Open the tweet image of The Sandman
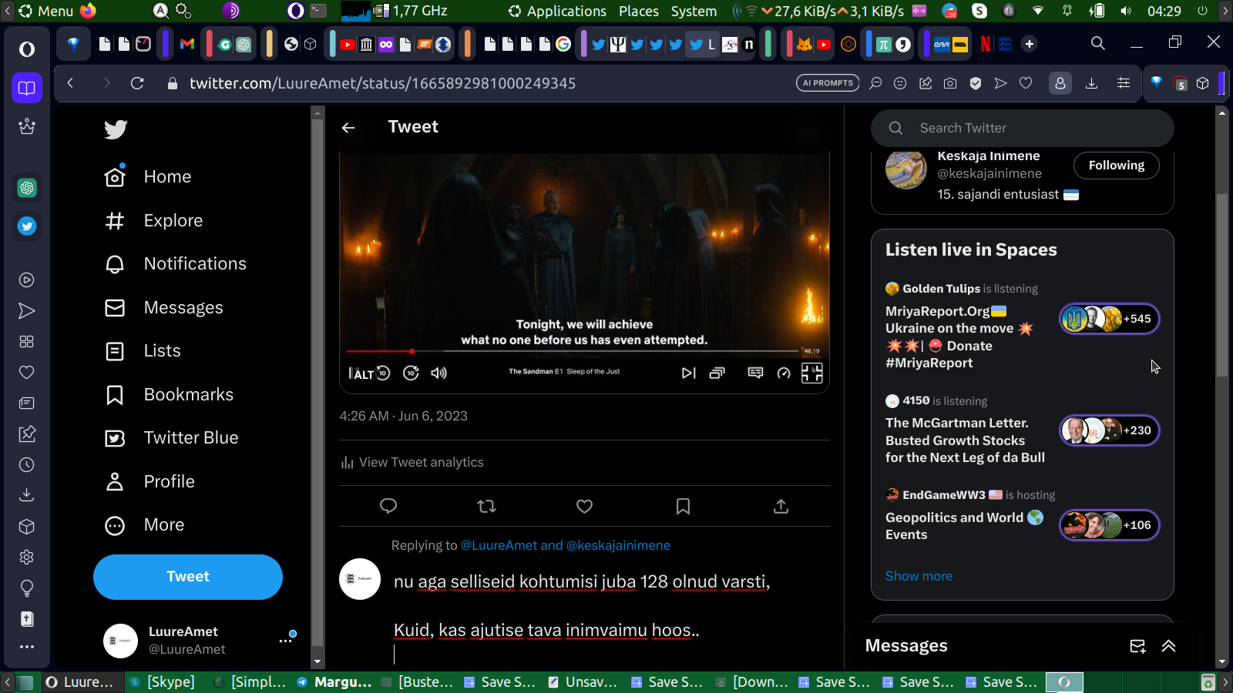Image resolution: width=1233 pixels, height=693 pixels. (x=584, y=273)
